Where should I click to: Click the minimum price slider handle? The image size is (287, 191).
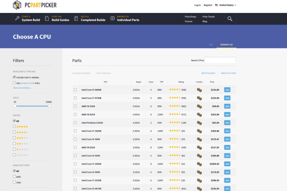(15, 106)
